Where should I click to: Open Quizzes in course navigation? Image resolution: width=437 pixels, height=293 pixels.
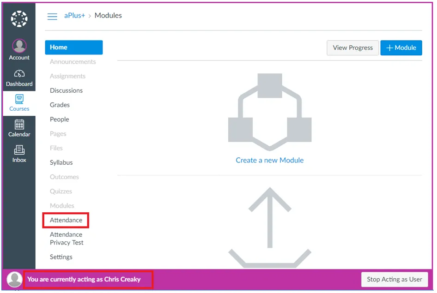pyautogui.click(x=61, y=191)
